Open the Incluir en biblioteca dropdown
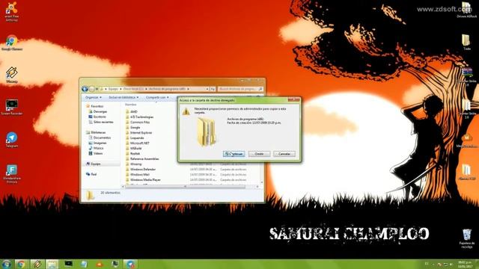The width and height of the screenshot is (479, 269). [x=123, y=97]
